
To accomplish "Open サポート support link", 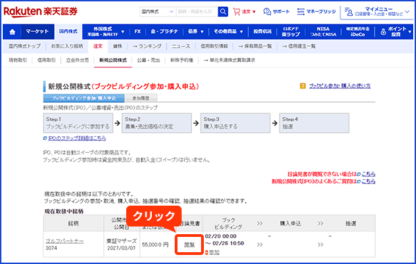I will (277, 12).
